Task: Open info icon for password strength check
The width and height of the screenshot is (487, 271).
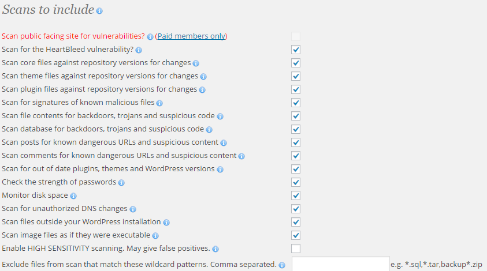Action: coord(121,183)
